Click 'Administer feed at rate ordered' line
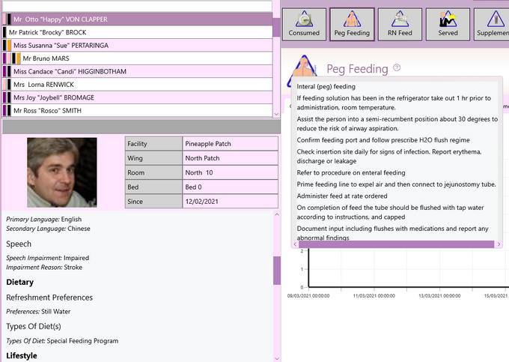 point(342,196)
